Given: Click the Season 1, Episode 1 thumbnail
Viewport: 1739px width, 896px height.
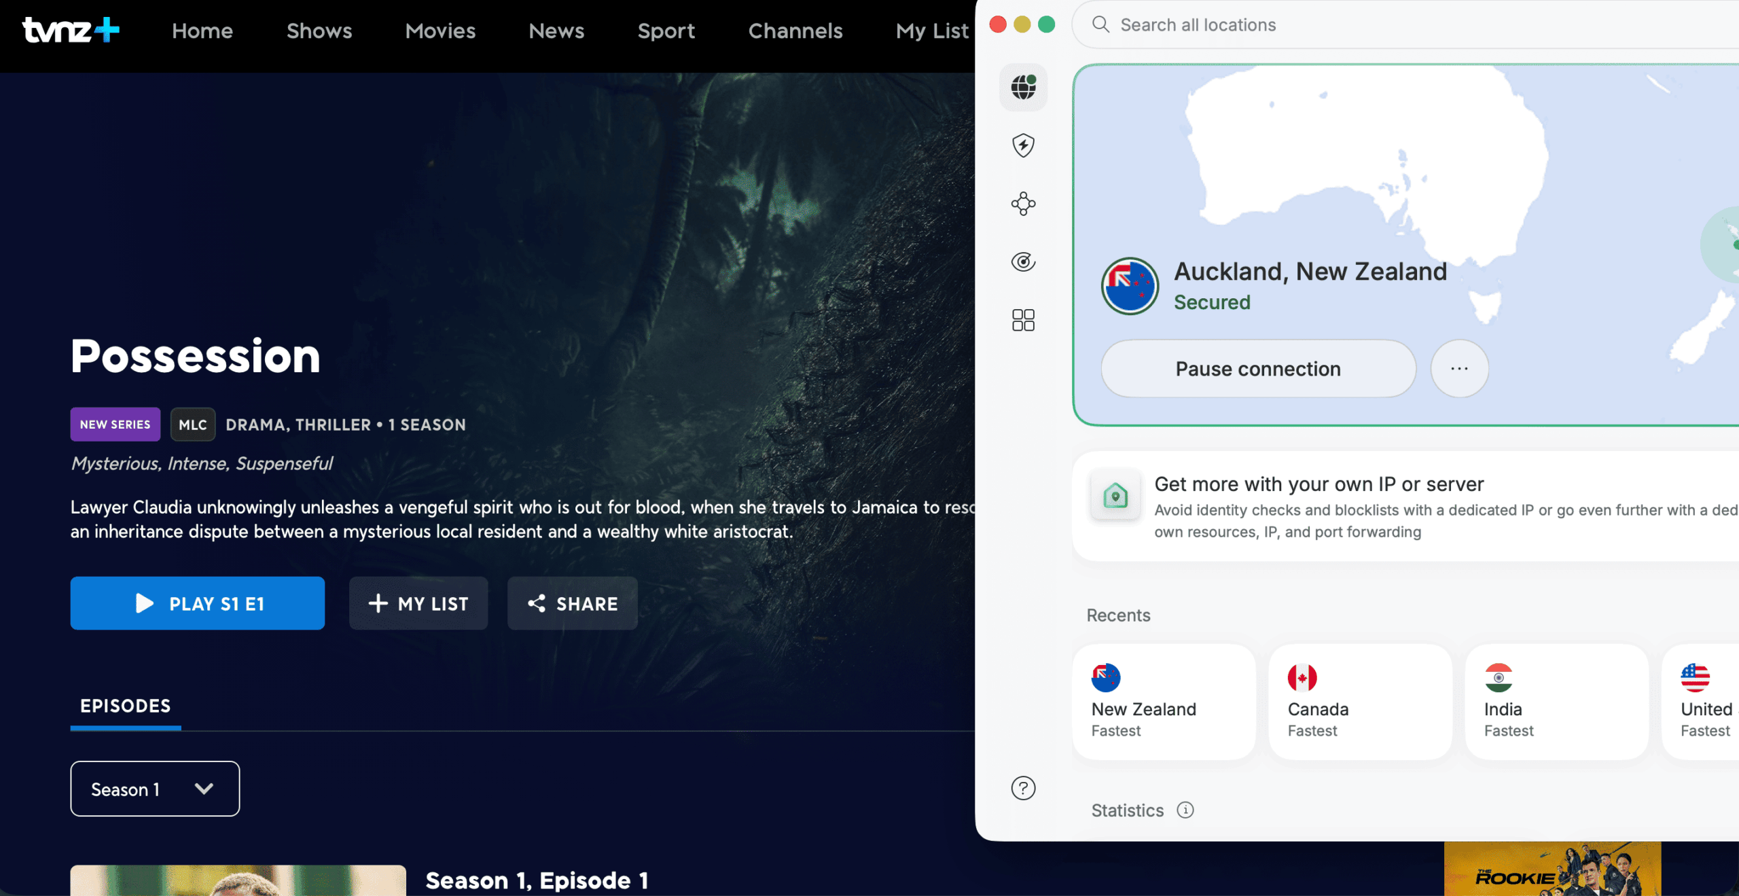Looking at the screenshot, I should tap(238, 880).
